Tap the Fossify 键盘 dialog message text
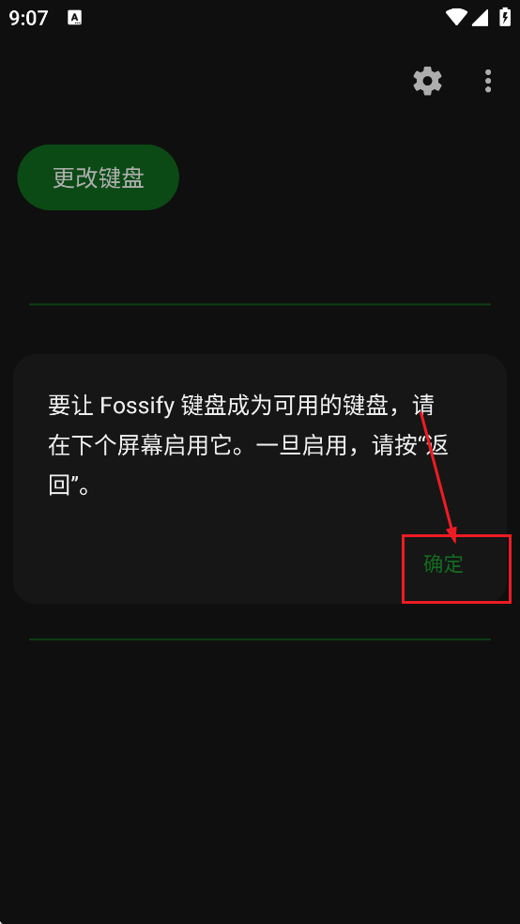 click(x=248, y=446)
